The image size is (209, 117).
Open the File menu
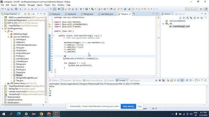pyautogui.click(x=2, y=5)
